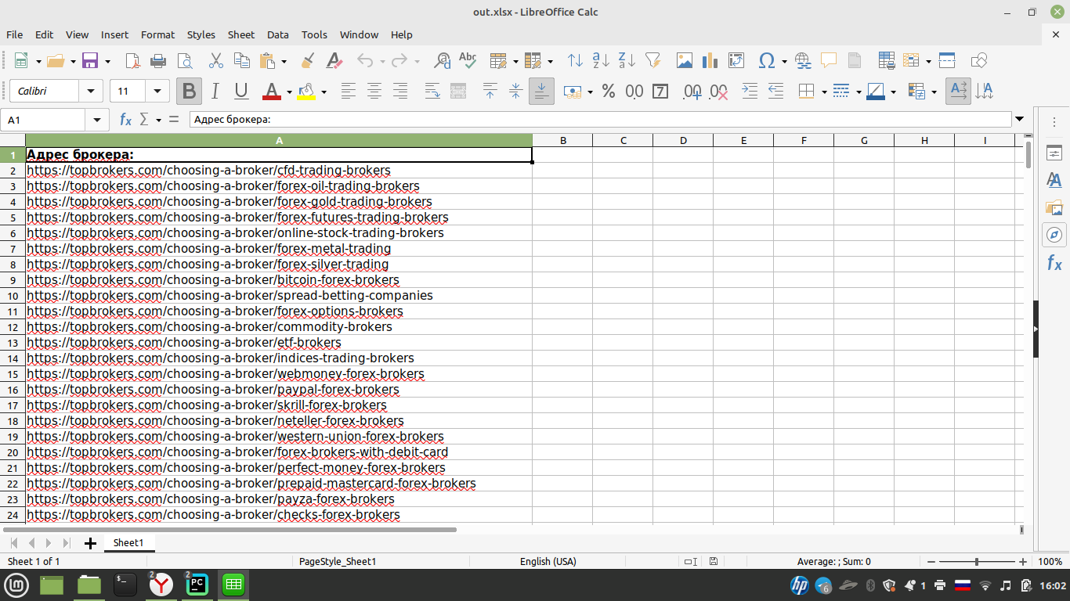This screenshot has height=601, width=1070.
Task: Expand the borders dropdown arrow
Action: click(824, 92)
